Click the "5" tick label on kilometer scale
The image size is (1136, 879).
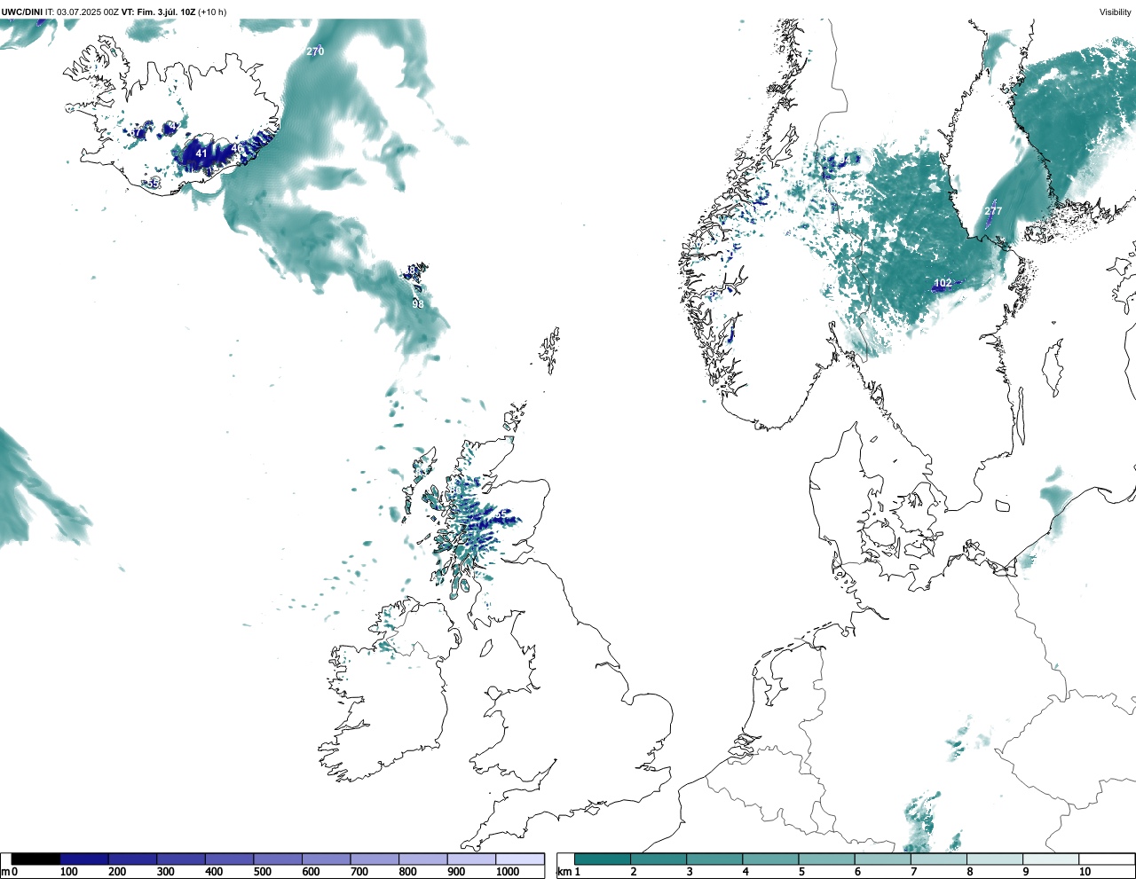(x=801, y=872)
